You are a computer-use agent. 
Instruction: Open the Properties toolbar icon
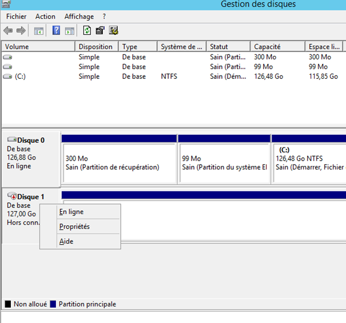tap(100, 31)
